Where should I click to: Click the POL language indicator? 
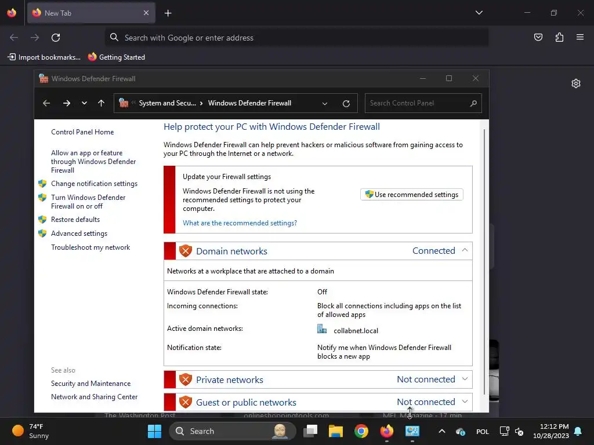[x=482, y=432]
